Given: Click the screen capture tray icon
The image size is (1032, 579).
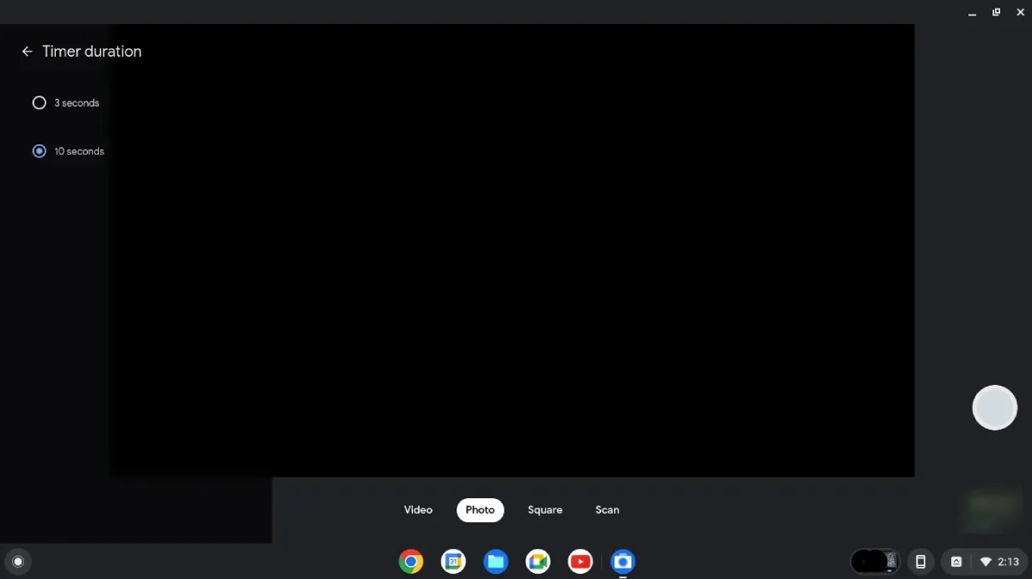Looking at the screenshot, I should coord(956,561).
